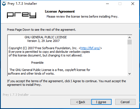The height and width of the screenshot is (109, 140).
Task: Click the I Agree button
Action: [x=101, y=102]
